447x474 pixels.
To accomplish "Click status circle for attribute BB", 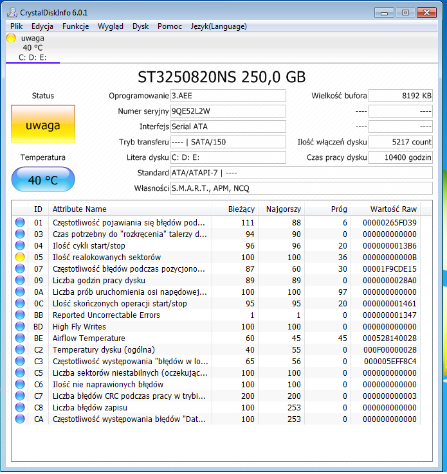I will (20, 315).
